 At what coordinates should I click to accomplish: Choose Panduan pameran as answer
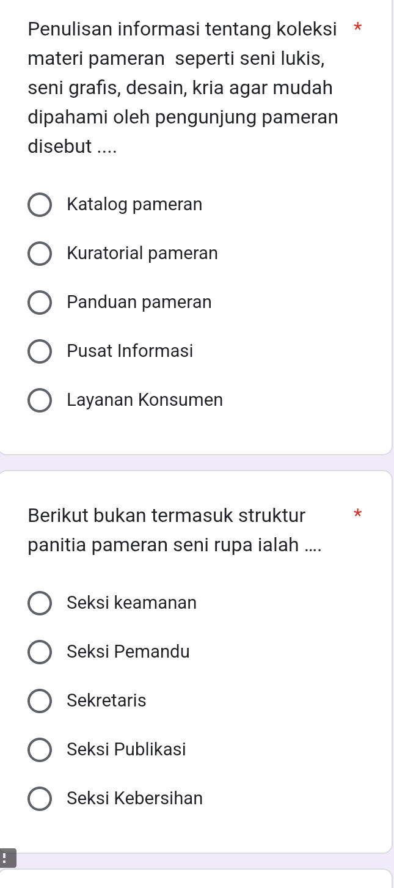click(x=39, y=302)
